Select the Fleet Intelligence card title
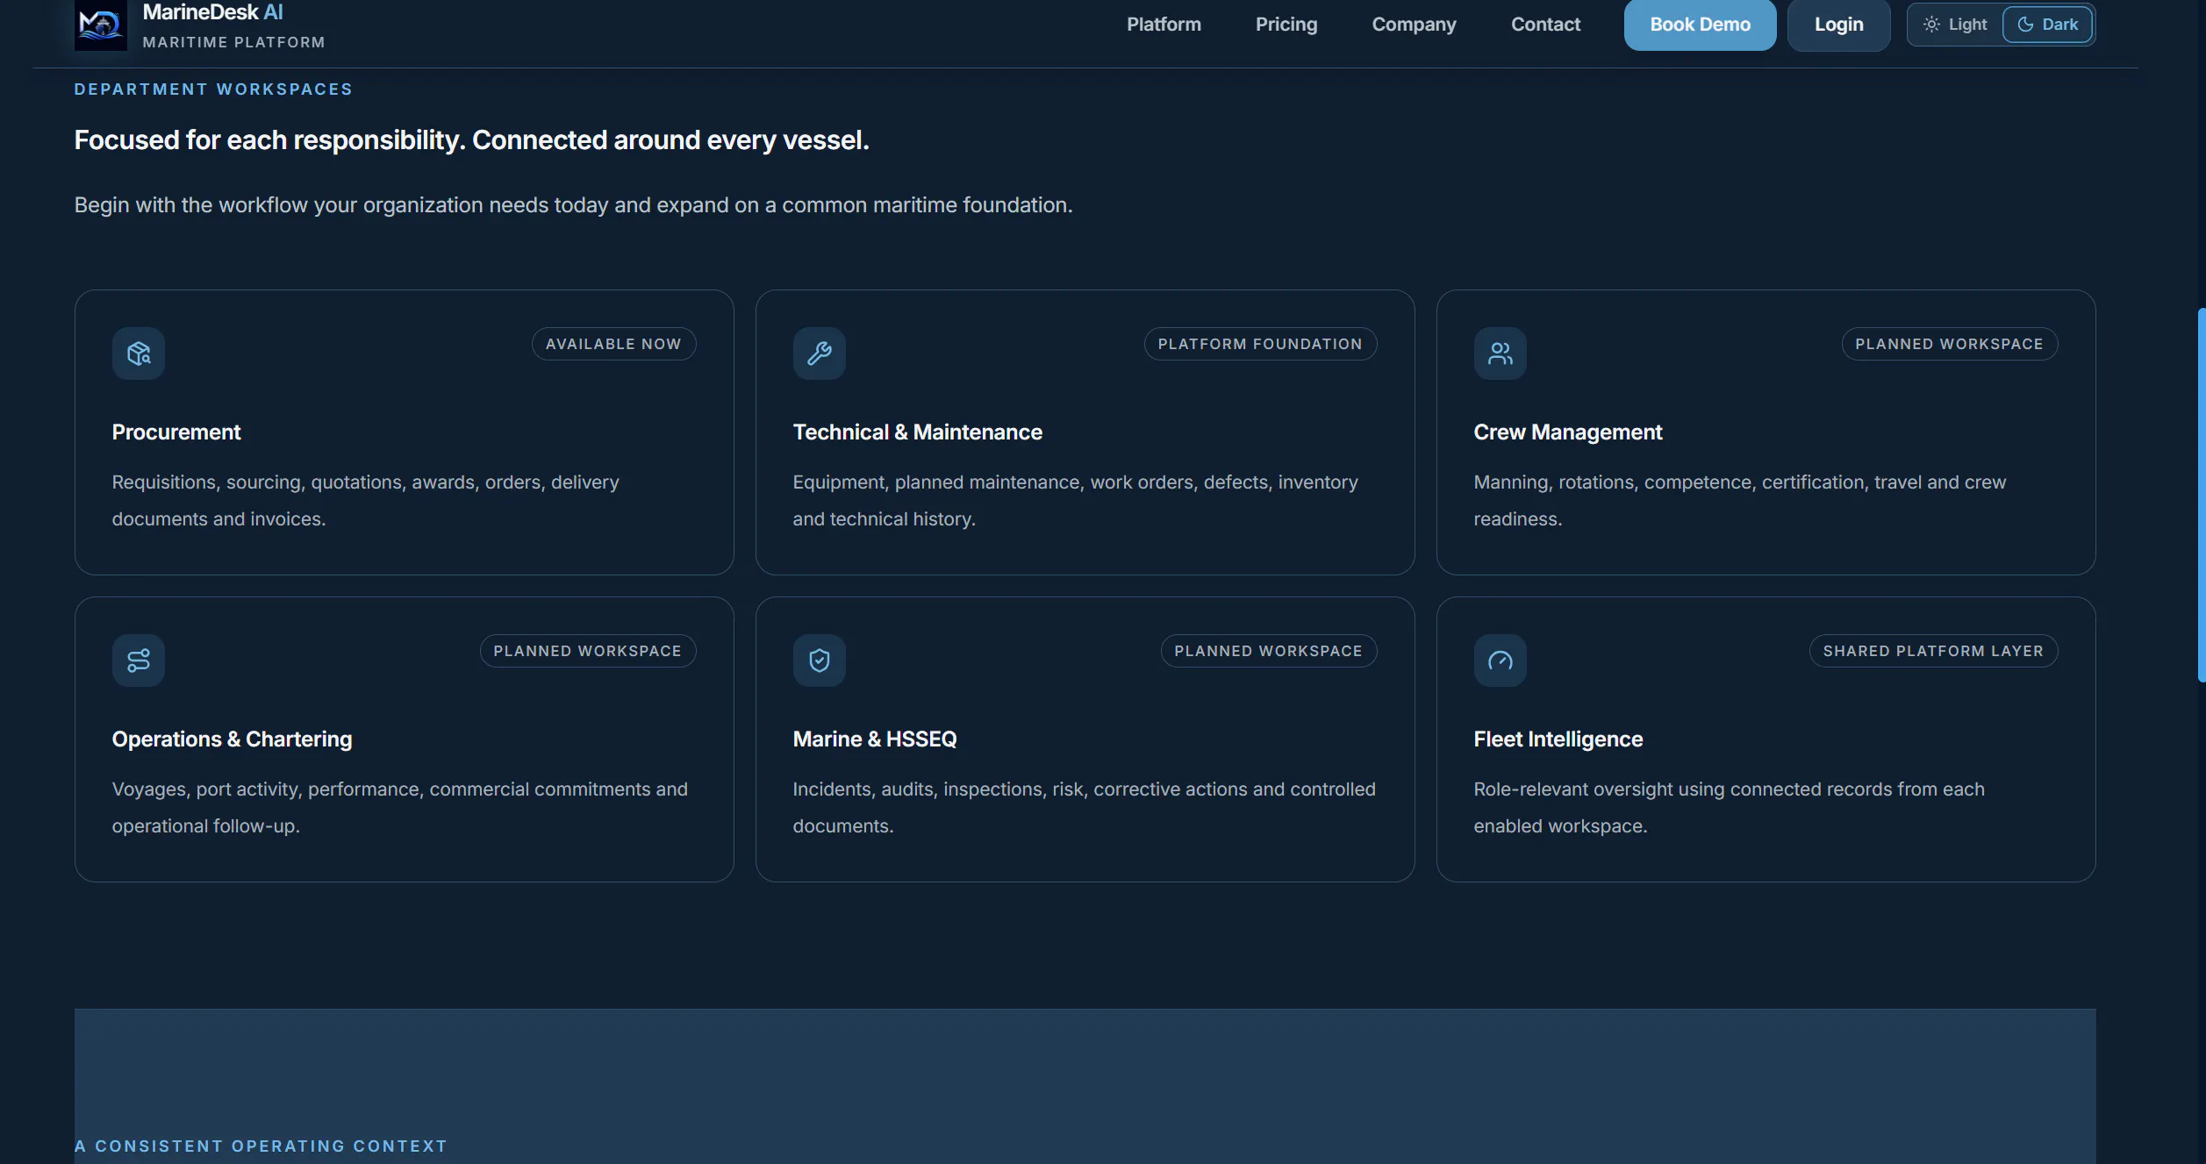The image size is (2206, 1164). 1558,739
